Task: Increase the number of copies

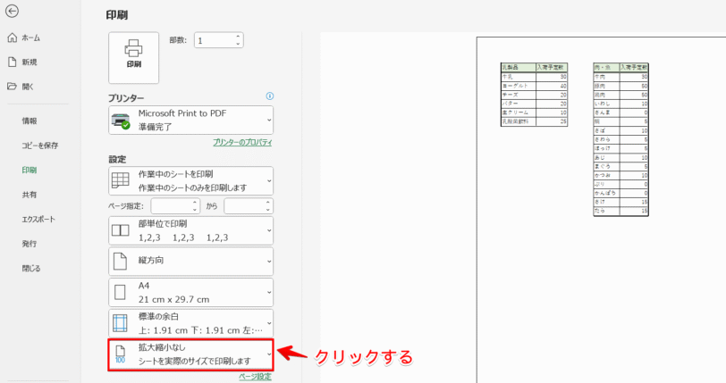Action: pos(237,37)
